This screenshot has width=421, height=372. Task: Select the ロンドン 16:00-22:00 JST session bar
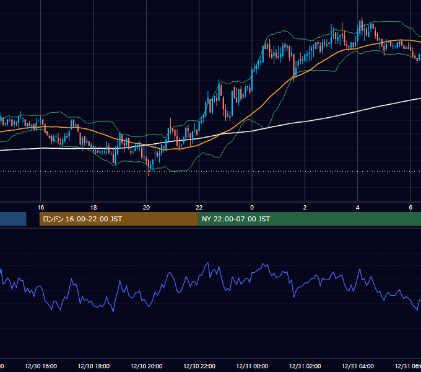click(118, 219)
